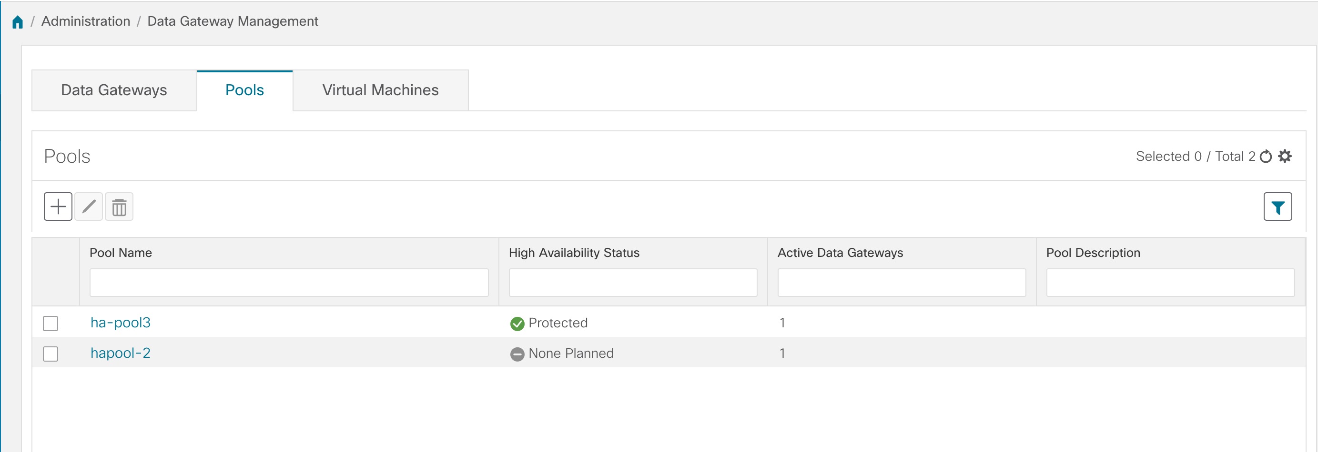Focus the Pool Name filter field
This screenshot has width=1318, height=452.
[x=289, y=283]
